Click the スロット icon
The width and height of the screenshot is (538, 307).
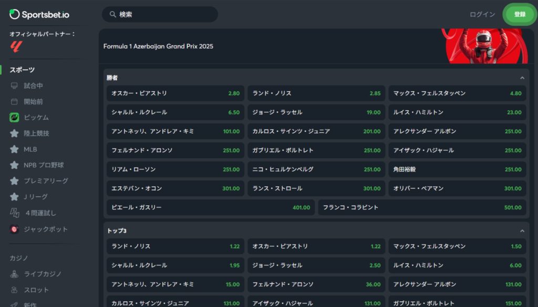pyautogui.click(x=14, y=290)
